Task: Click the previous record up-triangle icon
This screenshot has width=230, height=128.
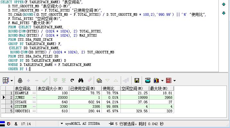Action: pos(116,80)
